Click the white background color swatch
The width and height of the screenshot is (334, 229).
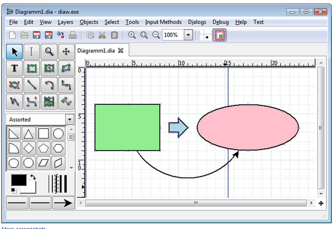(31, 189)
